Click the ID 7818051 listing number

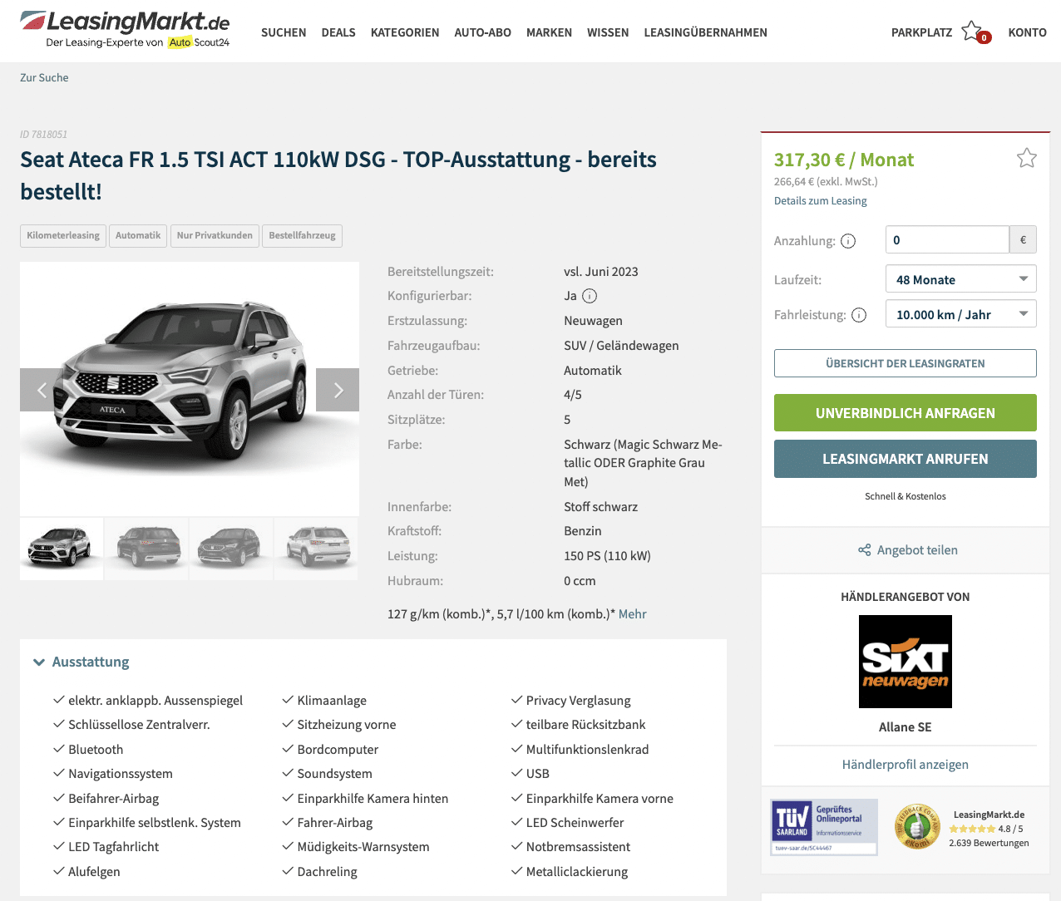coord(43,134)
